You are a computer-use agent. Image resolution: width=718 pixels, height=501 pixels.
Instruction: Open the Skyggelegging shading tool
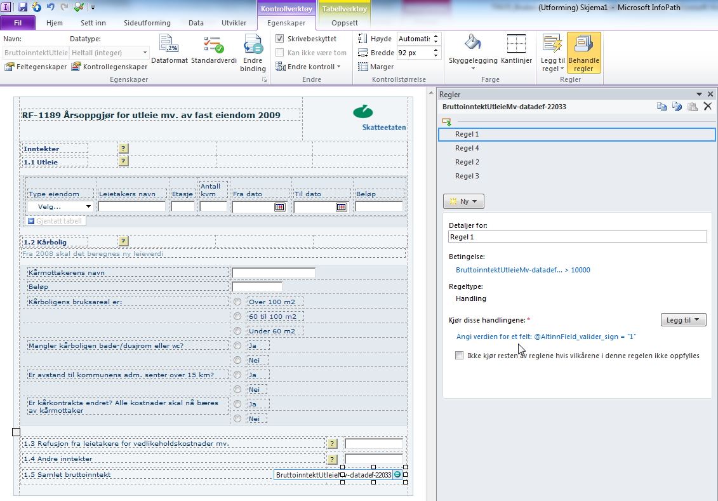coord(473,51)
